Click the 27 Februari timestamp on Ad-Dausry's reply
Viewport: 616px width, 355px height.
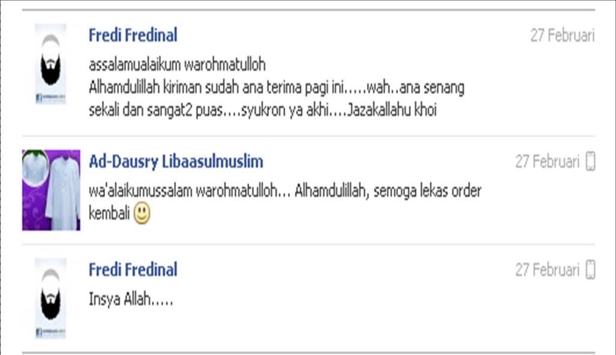[547, 162]
